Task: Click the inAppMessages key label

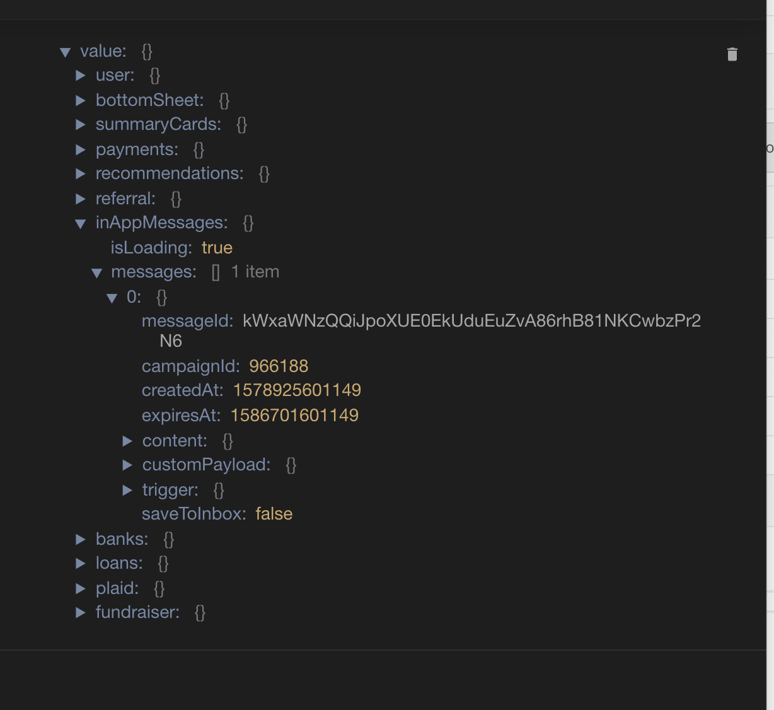Action: [x=162, y=223]
